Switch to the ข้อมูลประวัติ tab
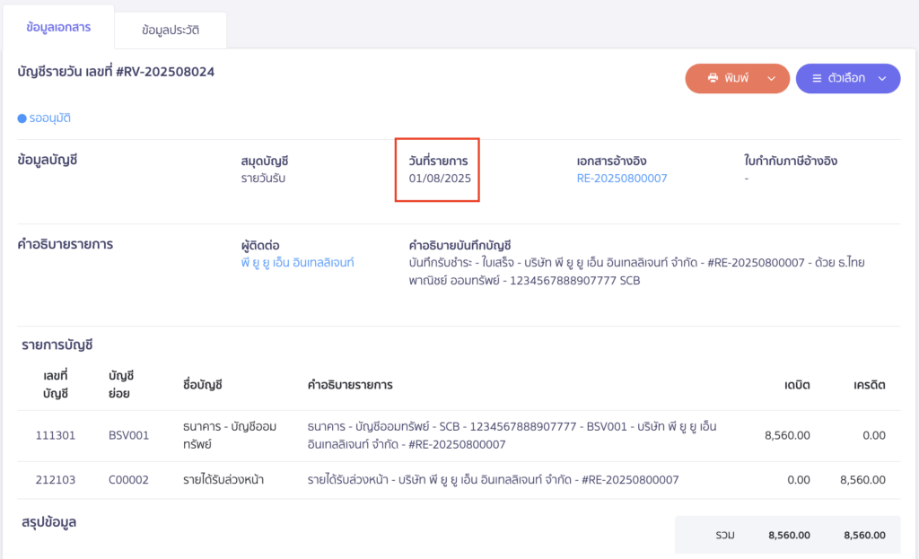 point(170,28)
